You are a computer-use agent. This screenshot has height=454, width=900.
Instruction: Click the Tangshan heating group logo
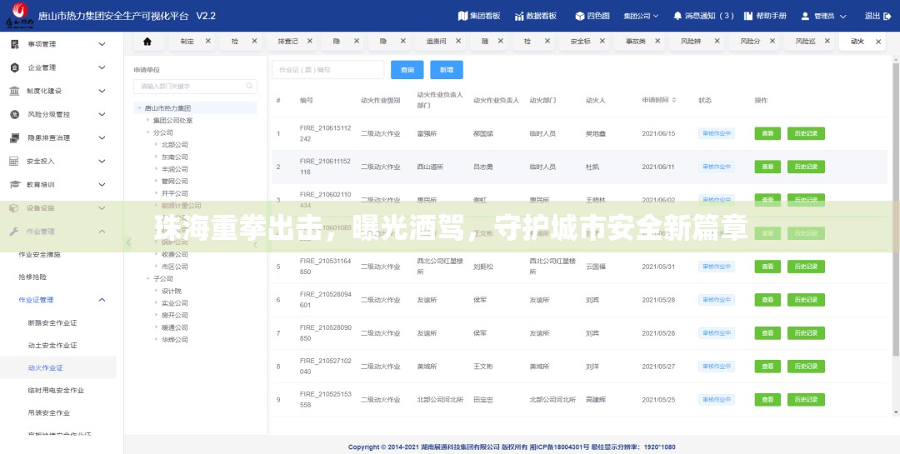[x=19, y=16]
